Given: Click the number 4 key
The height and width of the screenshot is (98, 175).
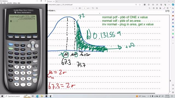Looking at the screenshot, I should pos(17,73).
